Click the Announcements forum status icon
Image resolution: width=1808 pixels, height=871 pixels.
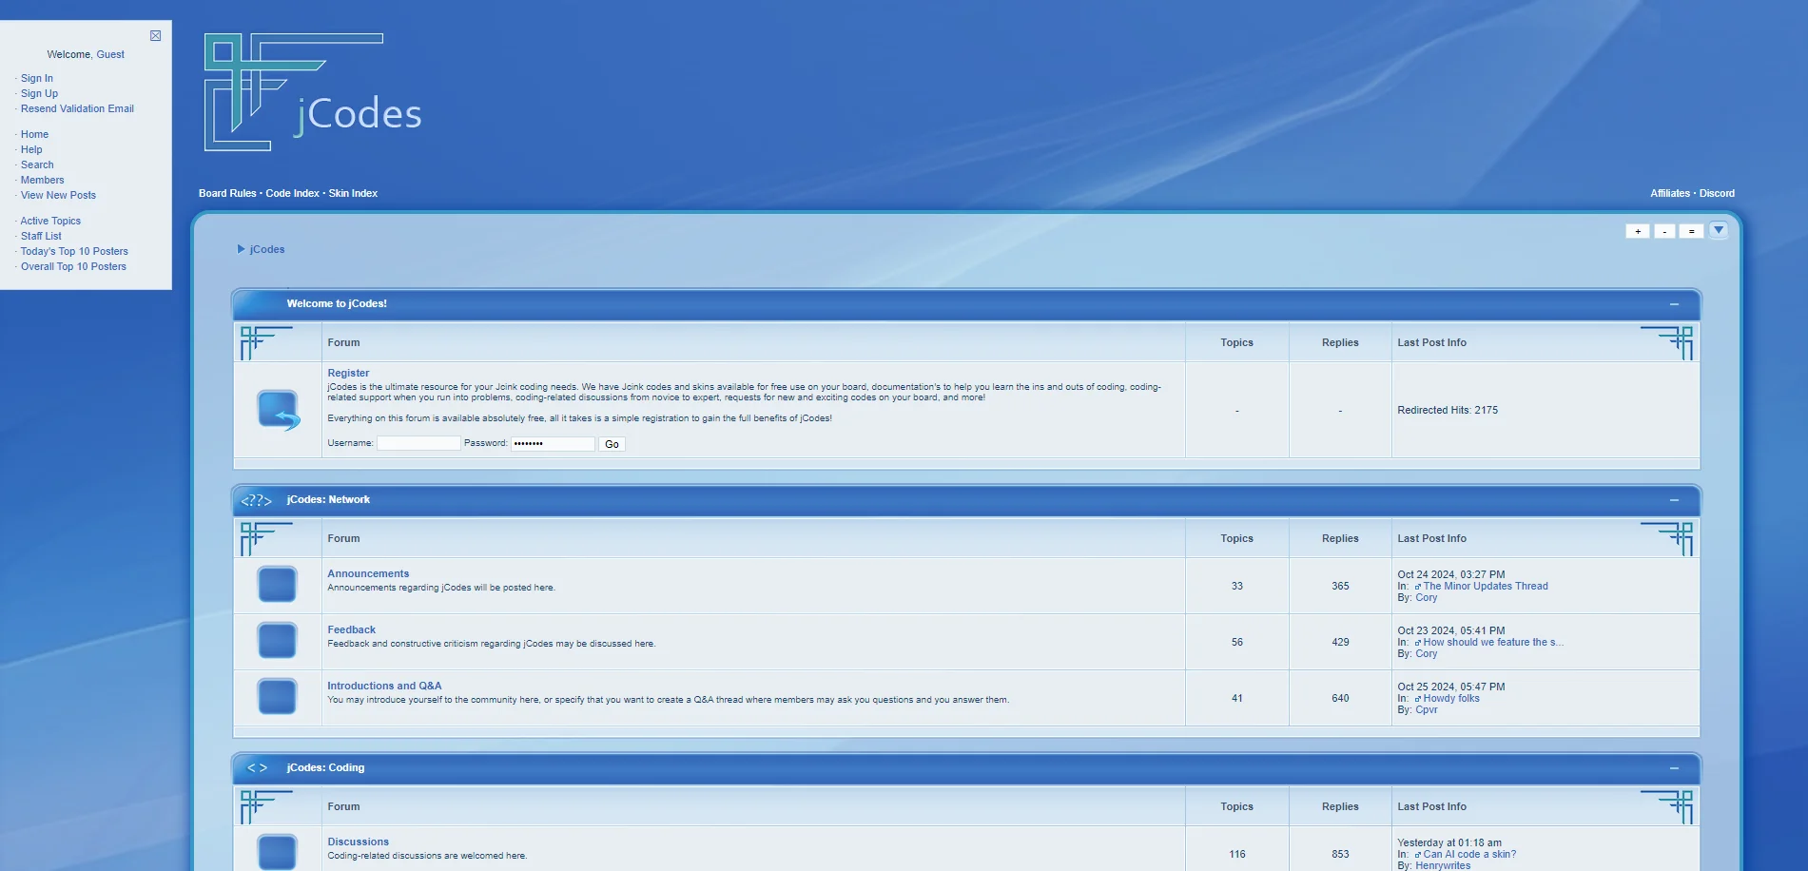[x=277, y=584]
